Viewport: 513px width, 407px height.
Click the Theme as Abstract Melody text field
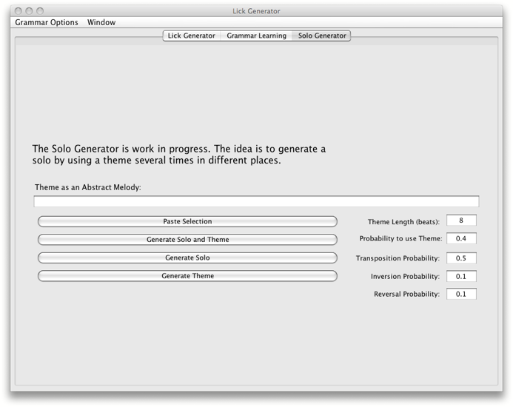pos(256,201)
